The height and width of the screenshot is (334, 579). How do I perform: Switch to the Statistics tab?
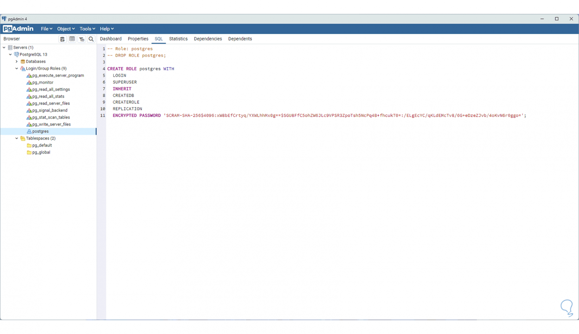point(178,39)
